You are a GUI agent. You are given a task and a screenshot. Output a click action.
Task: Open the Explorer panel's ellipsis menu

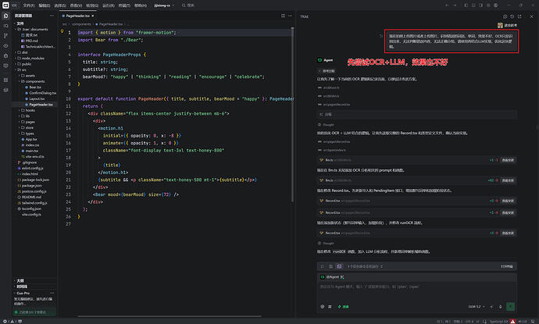click(x=52, y=16)
